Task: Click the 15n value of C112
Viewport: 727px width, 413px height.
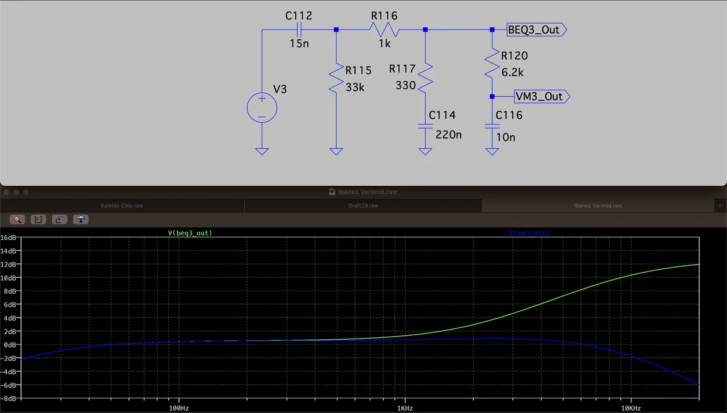Action: (x=299, y=44)
